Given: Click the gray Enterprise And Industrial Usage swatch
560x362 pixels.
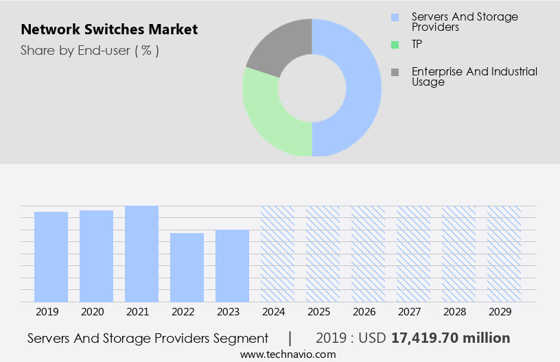Looking at the screenshot, I should click(394, 72).
